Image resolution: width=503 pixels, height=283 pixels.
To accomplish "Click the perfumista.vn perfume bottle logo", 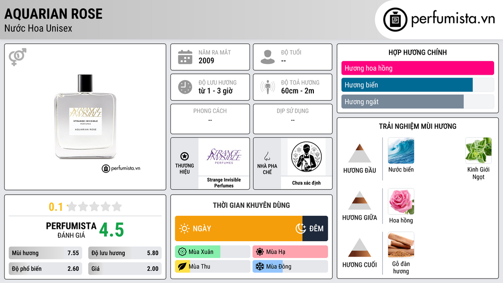I will point(395,20).
